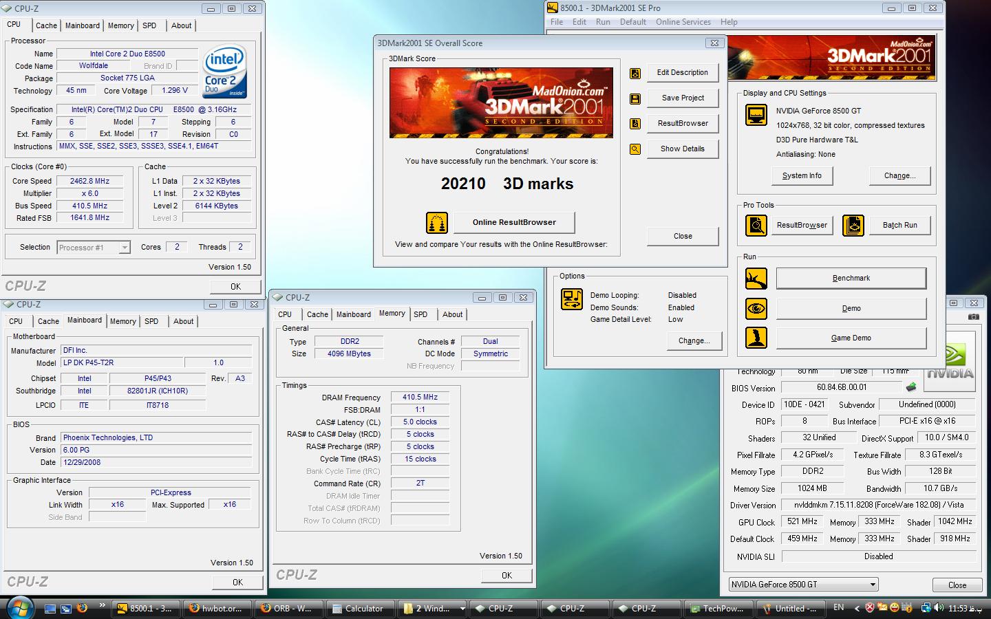Open the File menu in 3DMark2001
The width and height of the screenshot is (991, 619).
(x=557, y=22)
